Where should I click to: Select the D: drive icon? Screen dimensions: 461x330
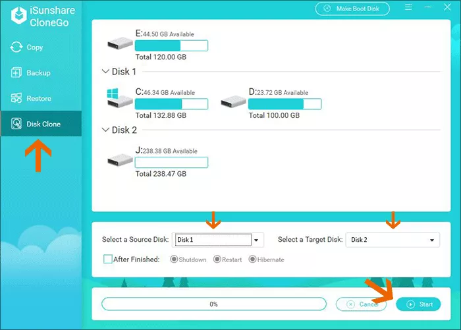pyautogui.click(x=233, y=101)
